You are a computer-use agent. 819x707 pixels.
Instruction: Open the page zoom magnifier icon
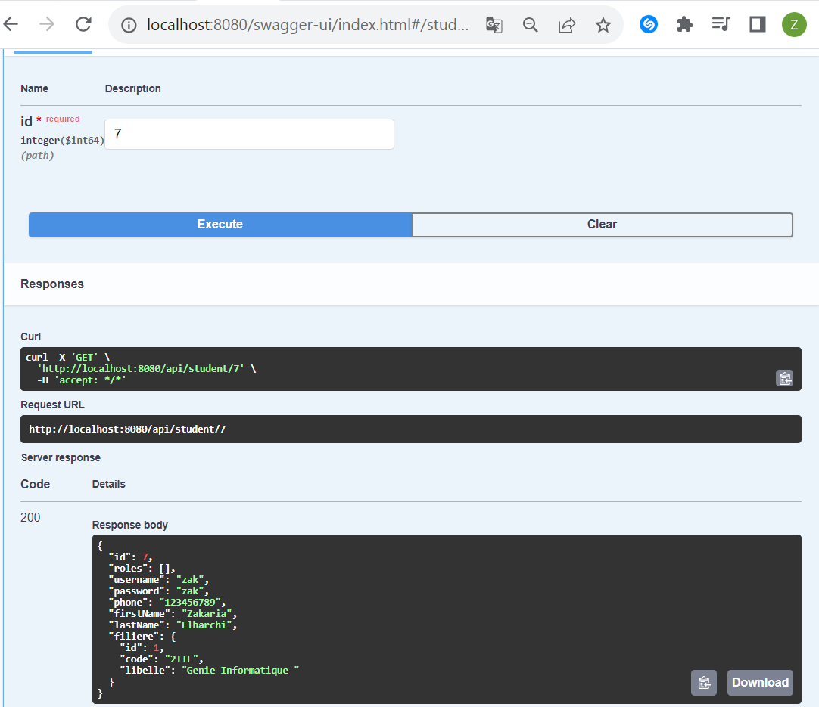(530, 24)
